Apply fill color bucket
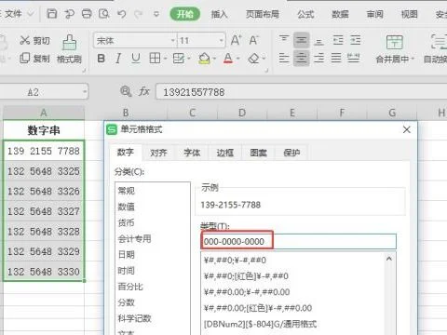The height and width of the screenshot is (335, 447). pyautogui.click(x=204, y=59)
